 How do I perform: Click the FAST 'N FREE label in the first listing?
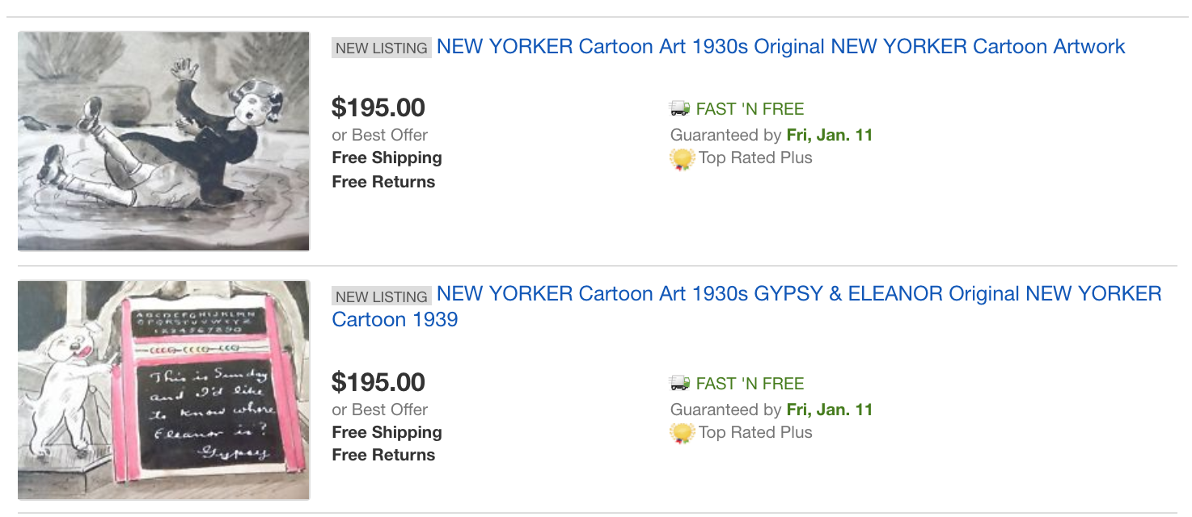pos(750,109)
